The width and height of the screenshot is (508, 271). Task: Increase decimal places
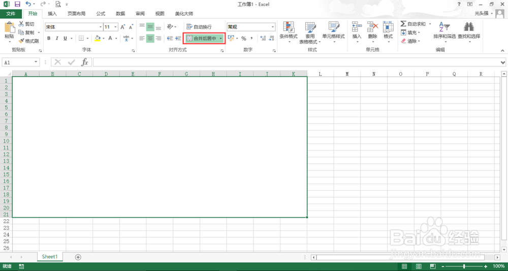(263, 38)
